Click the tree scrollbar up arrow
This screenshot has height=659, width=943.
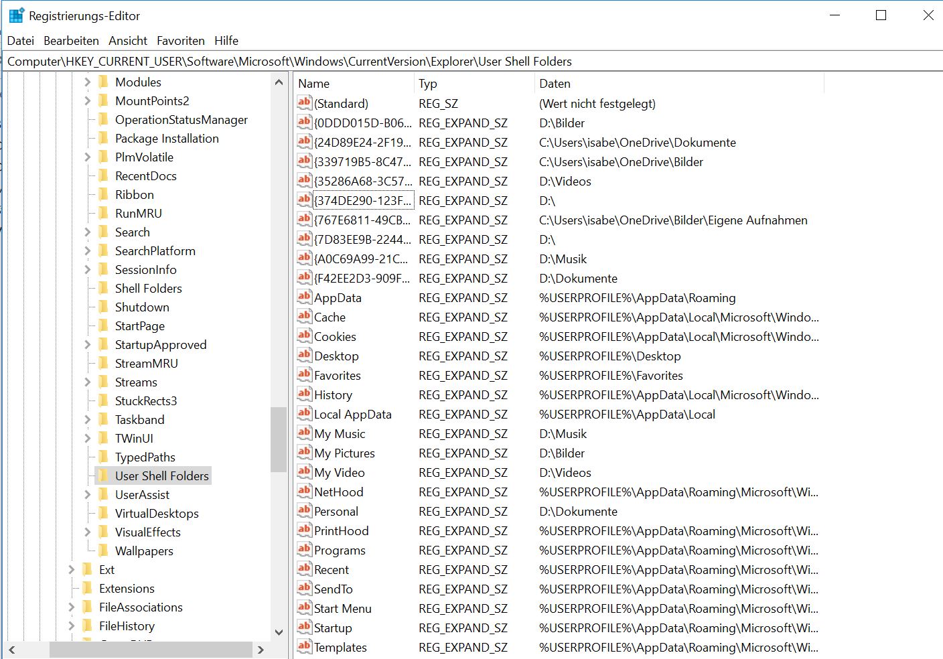click(x=279, y=82)
